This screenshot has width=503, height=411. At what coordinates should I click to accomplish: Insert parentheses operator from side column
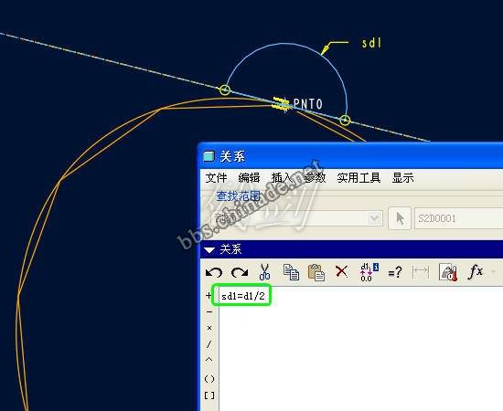click(x=209, y=379)
